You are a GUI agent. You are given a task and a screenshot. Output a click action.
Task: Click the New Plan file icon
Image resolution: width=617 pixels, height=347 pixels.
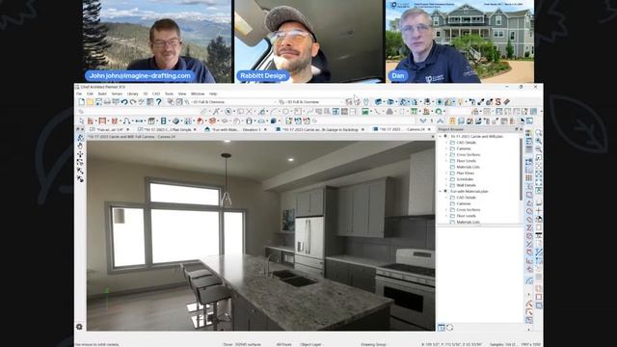click(x=81, y=102)
